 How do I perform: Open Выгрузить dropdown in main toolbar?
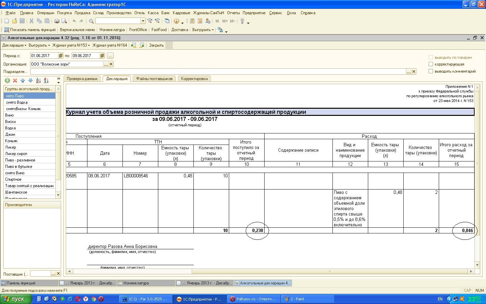[203, 30]
